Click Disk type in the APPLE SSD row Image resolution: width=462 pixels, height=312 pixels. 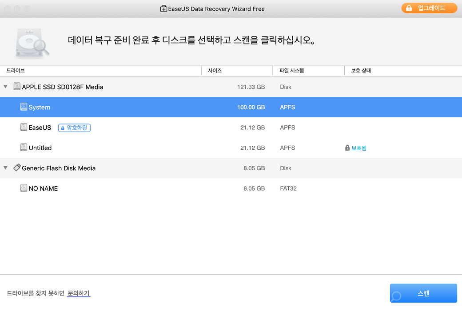(286, 87)
